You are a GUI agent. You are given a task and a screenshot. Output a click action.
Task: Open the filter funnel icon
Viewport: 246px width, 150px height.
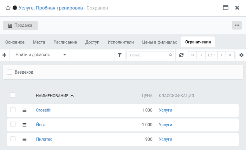(119, 55)
